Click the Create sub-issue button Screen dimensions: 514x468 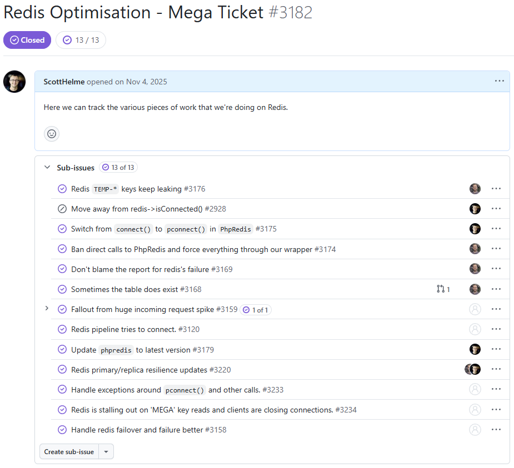click(69, 451)
